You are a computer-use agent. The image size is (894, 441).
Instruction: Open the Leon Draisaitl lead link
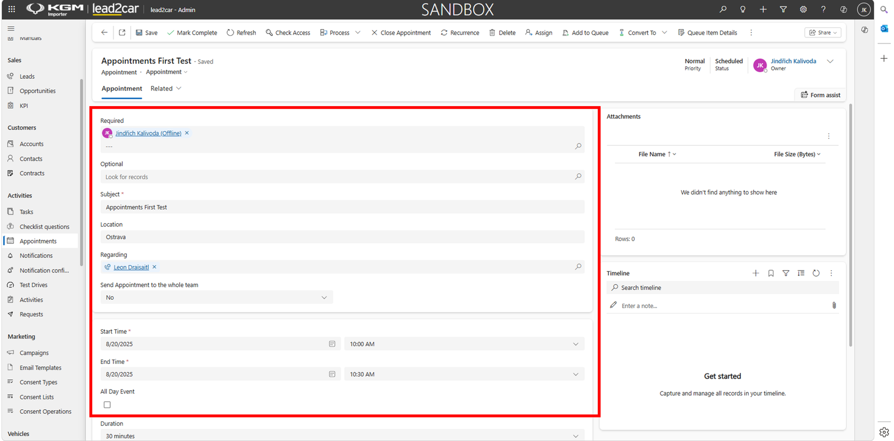click(131, 267)
